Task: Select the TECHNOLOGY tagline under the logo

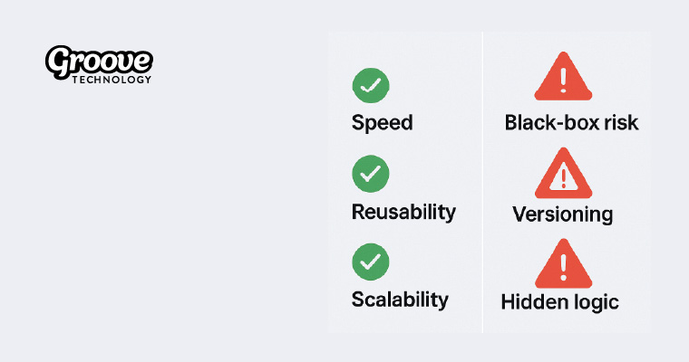Action: 111,80
